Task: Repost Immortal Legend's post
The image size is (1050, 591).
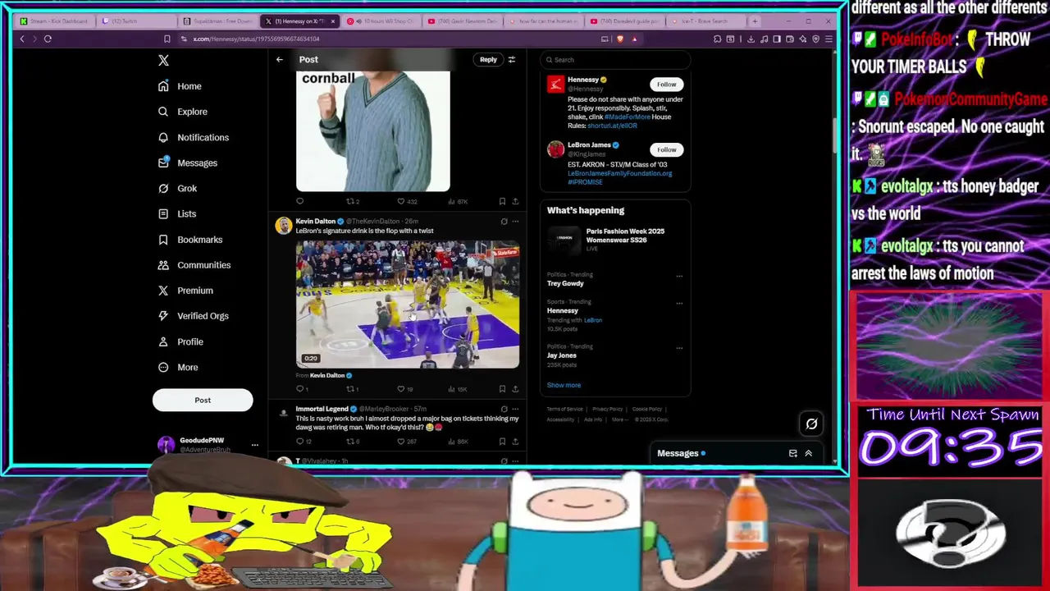Action: 349,442
